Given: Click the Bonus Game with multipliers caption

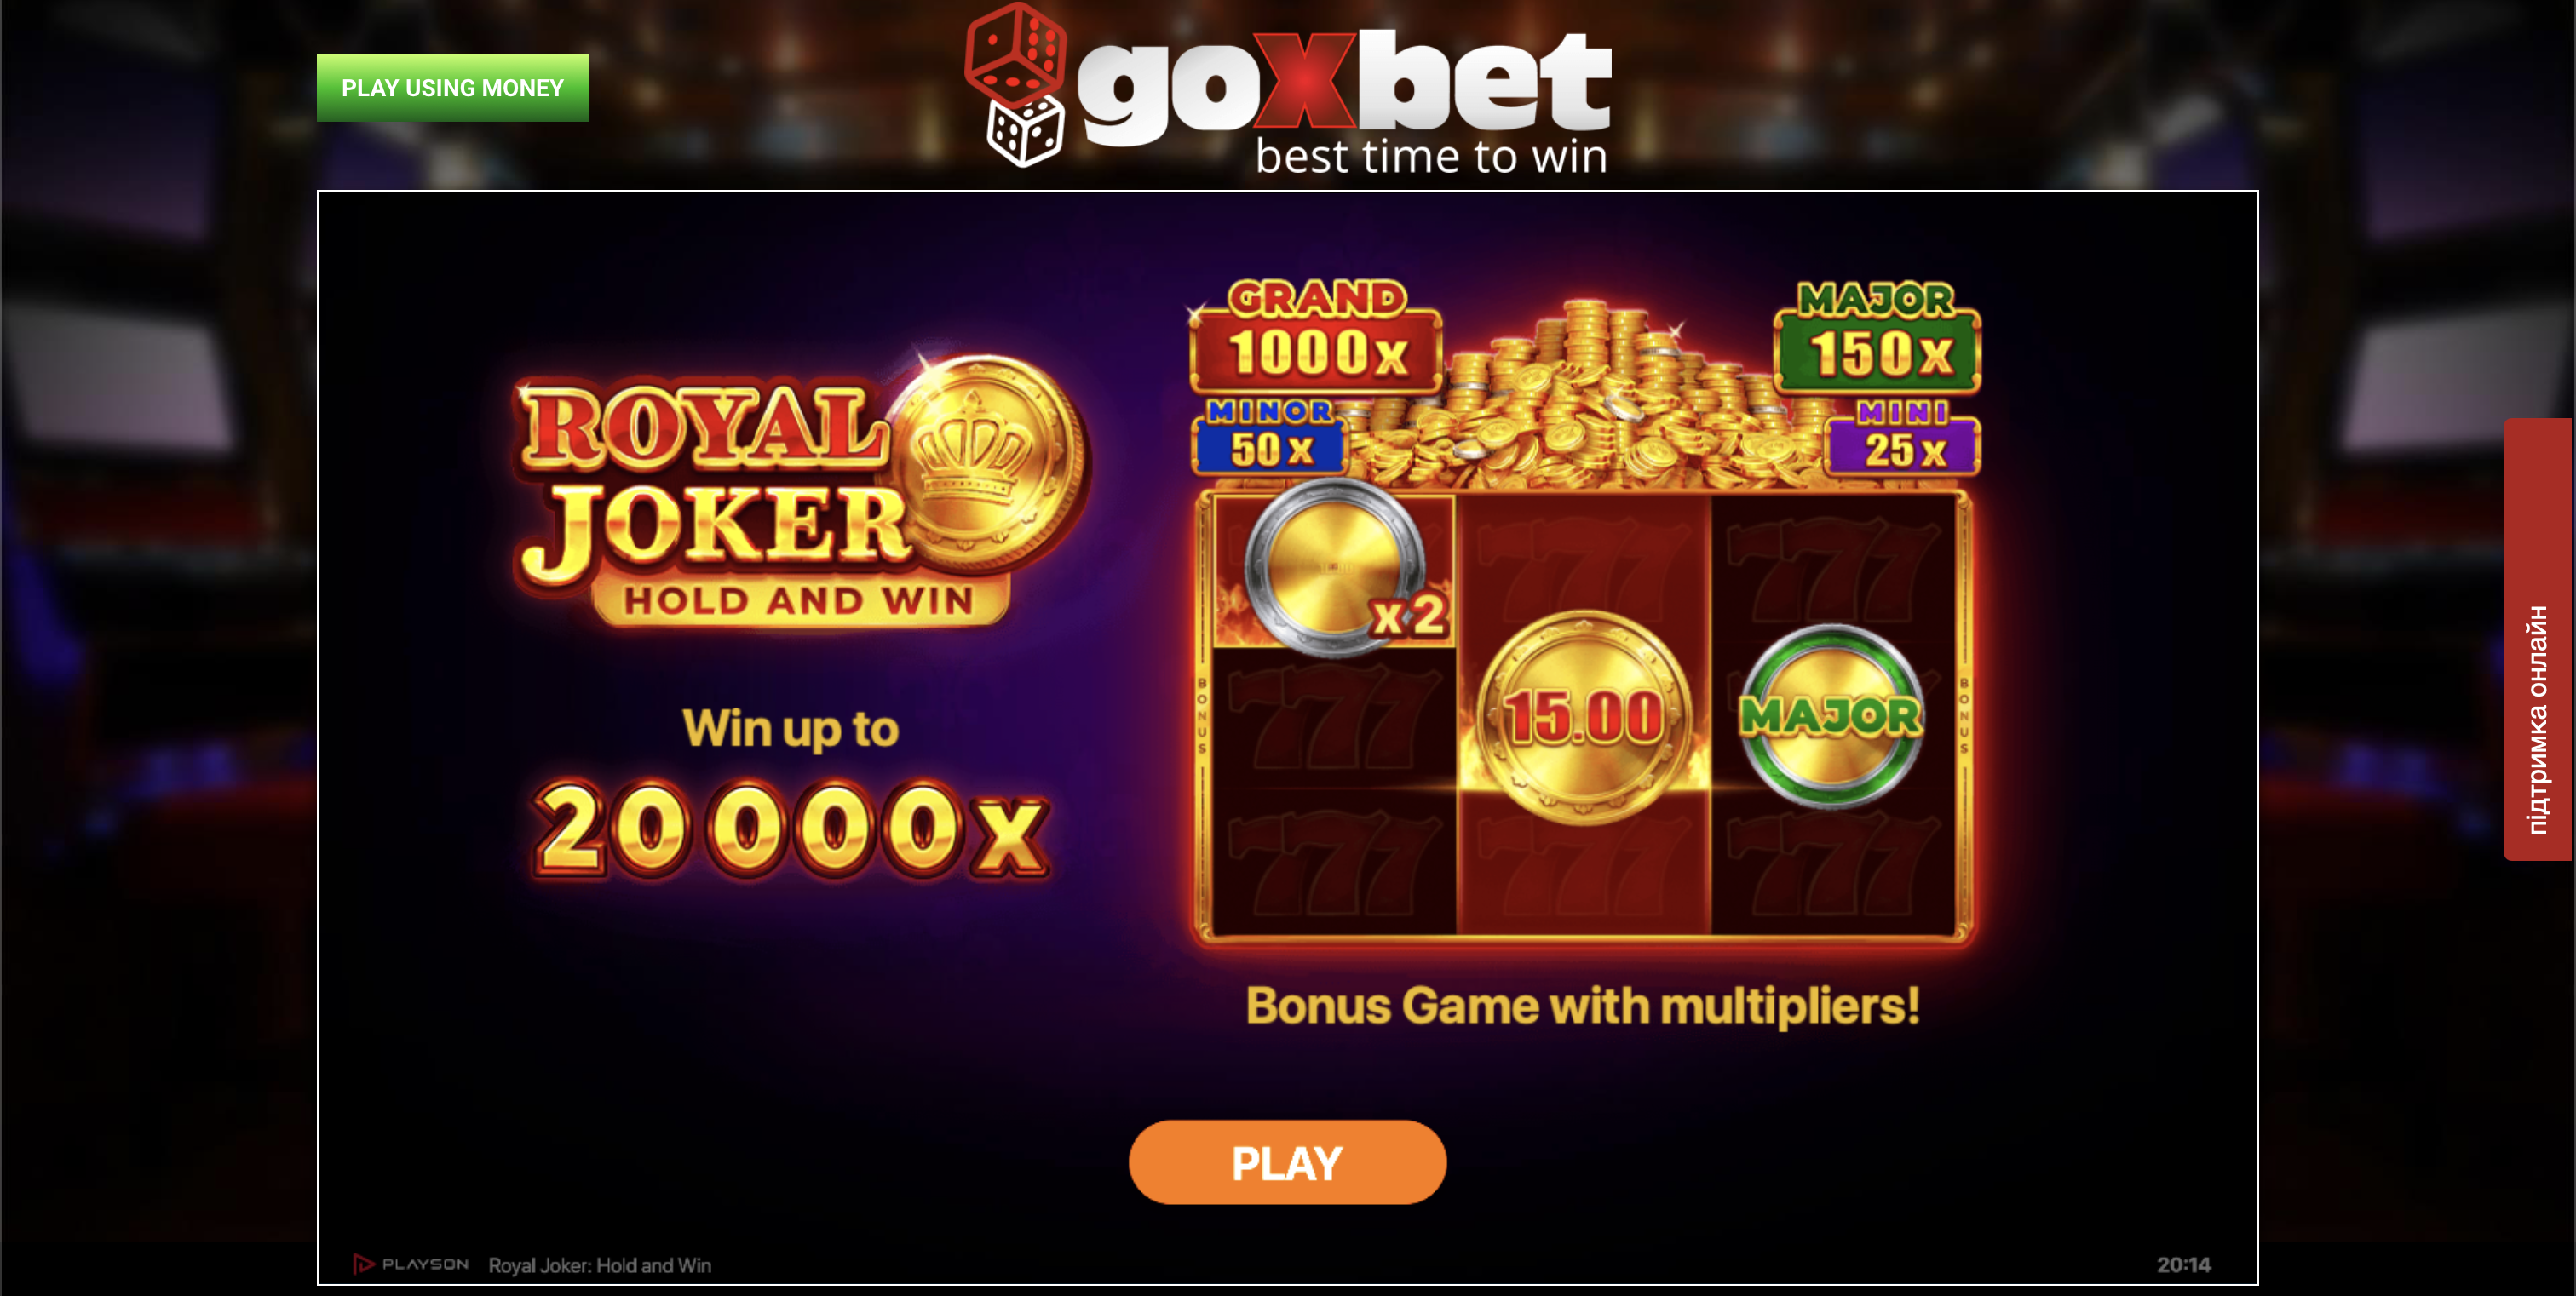Looking at the screenshot, I should coord(1583,1006).
